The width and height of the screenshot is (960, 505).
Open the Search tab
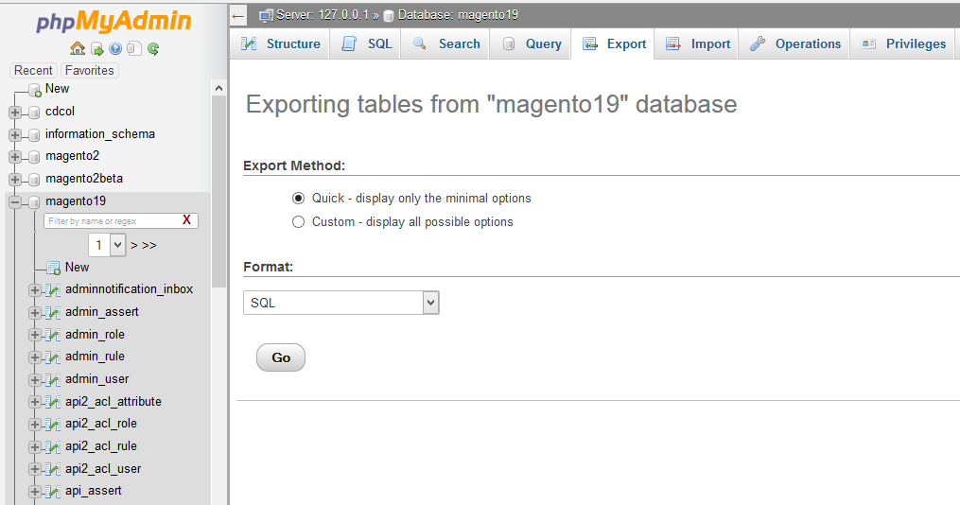[445, 44]
